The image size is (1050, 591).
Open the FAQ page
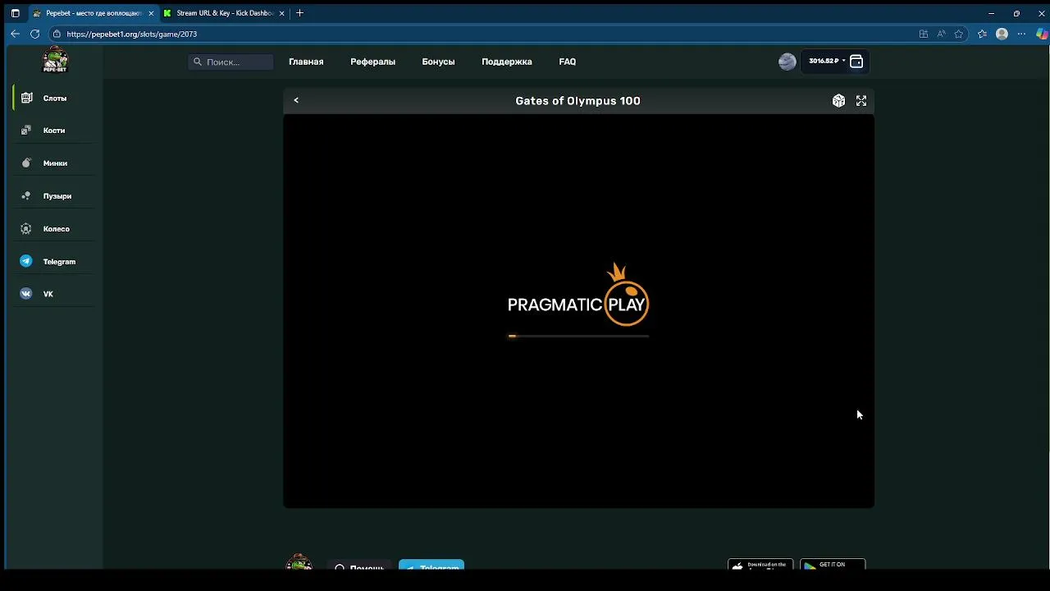[568, 62]
